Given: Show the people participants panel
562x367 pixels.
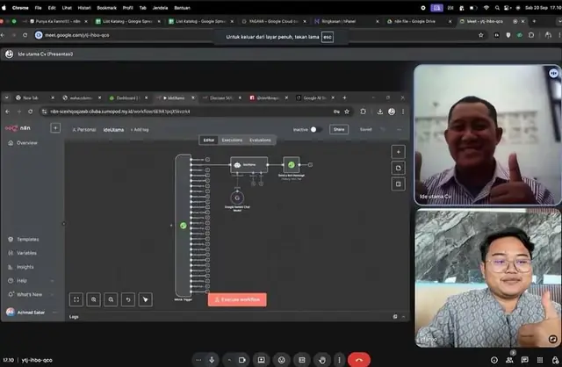Looking at the screenshot, I should coord(509,360).
